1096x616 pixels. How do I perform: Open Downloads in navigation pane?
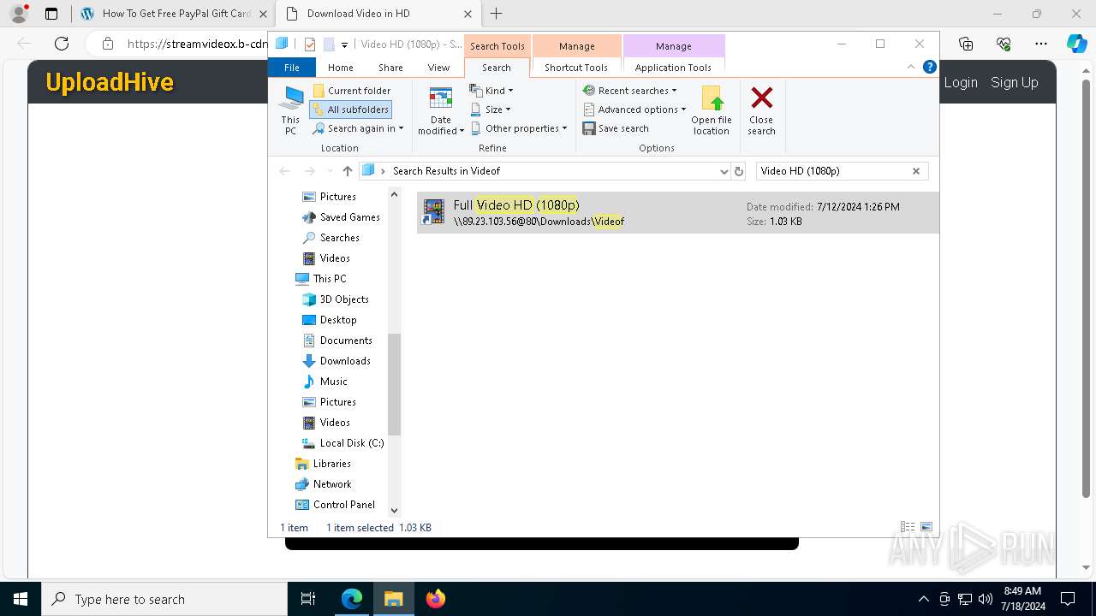coord(345,361)
